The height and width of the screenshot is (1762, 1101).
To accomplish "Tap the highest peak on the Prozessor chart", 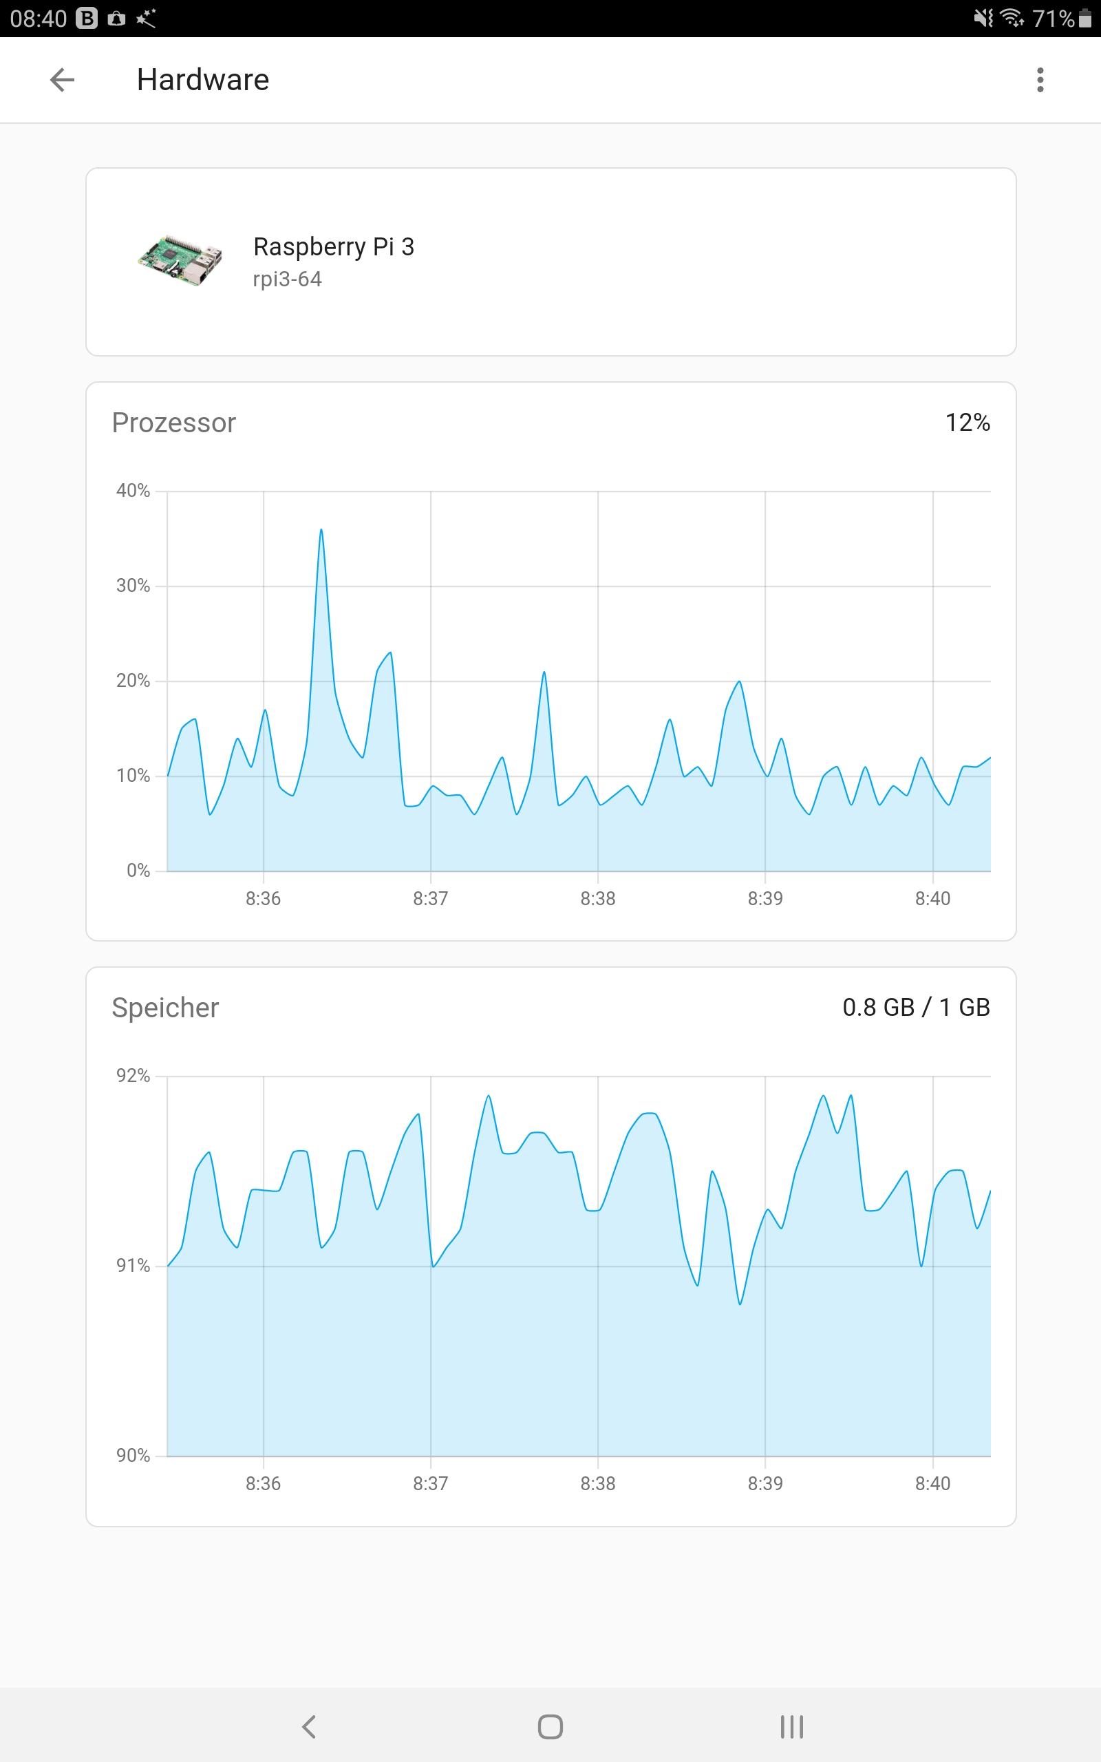I will [321, 531].
